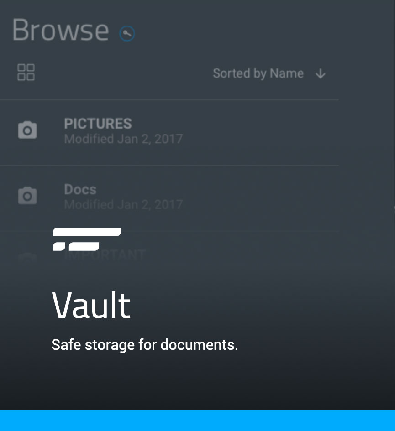Image resolution: width=395 pixels, height=431 pixels.
Task: Click the Browse heading
Action: click(61, 30)
